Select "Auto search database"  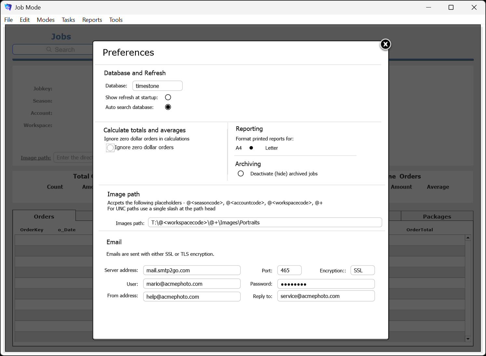[x=168, y=107]
